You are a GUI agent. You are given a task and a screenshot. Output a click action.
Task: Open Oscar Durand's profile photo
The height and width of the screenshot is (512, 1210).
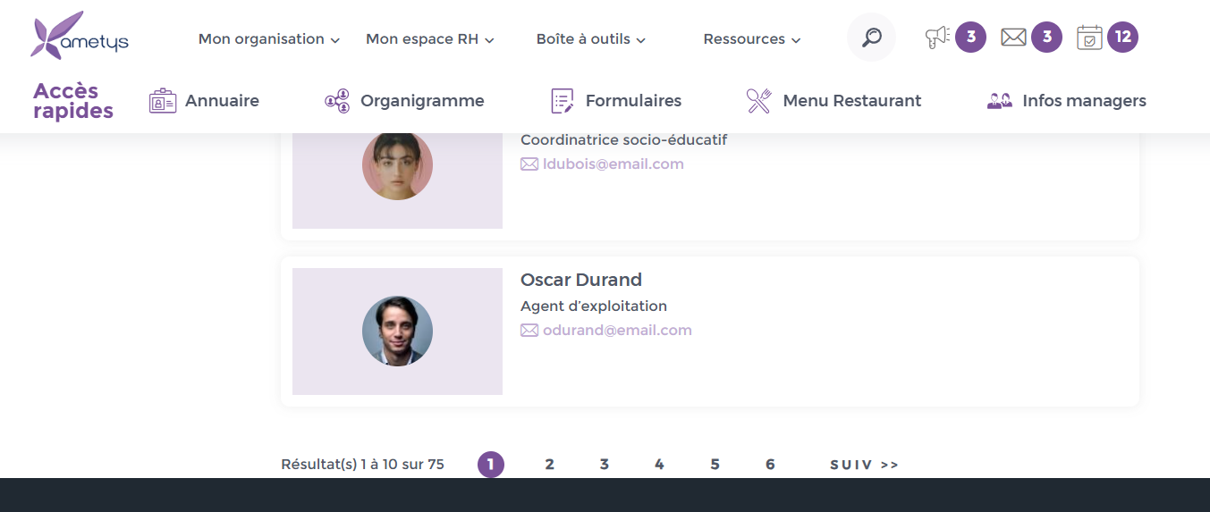click(397, 332)
